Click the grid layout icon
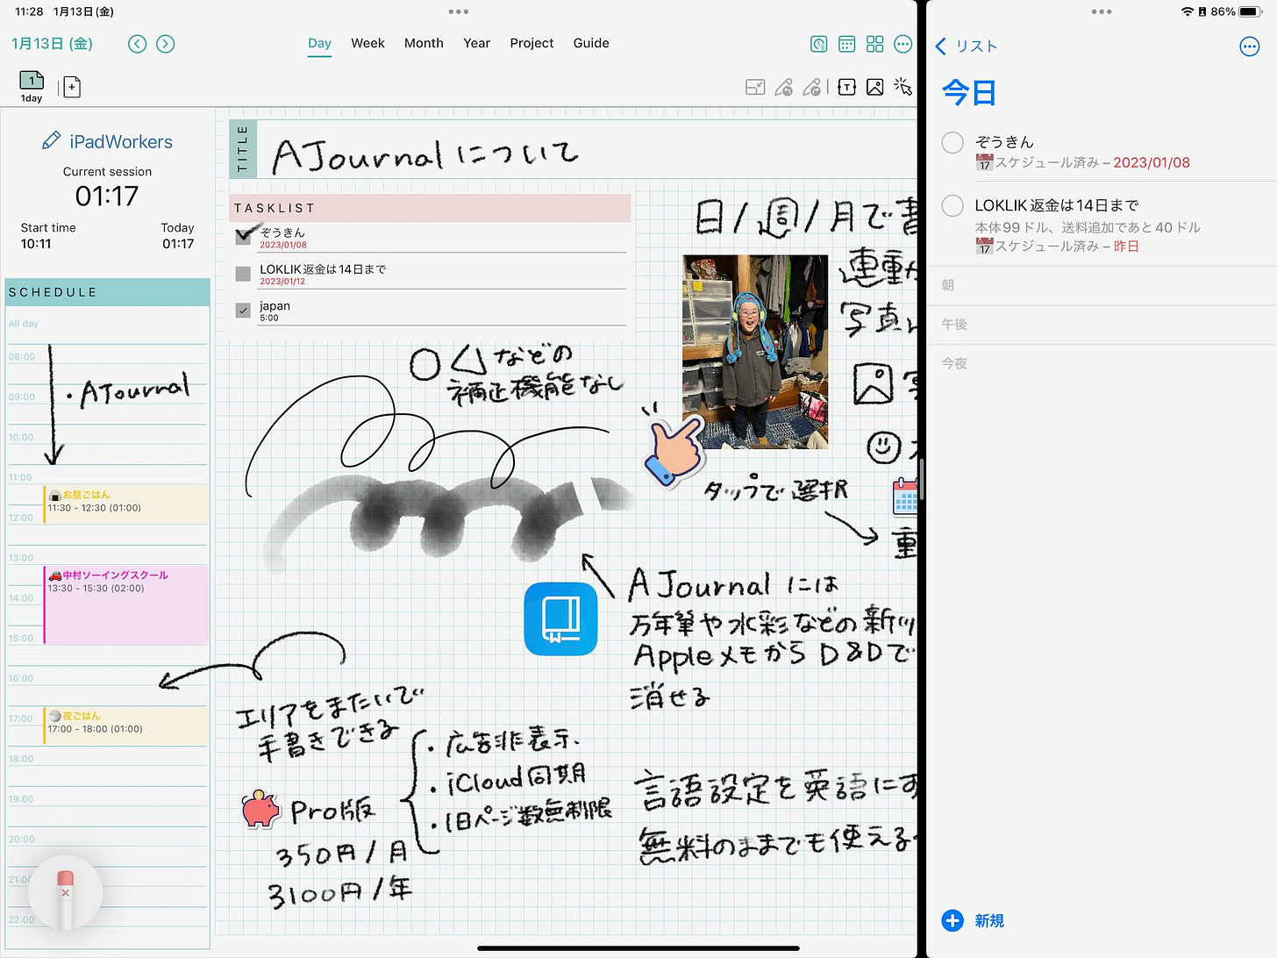 pos(874,44)
